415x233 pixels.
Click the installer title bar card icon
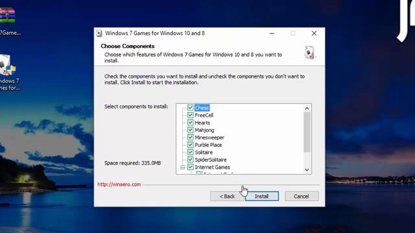click(x=99, y=33)
